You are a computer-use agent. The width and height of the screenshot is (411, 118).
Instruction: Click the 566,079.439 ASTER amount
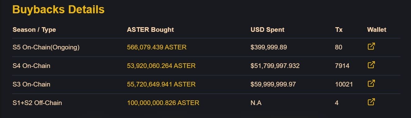tap(157, 47)
